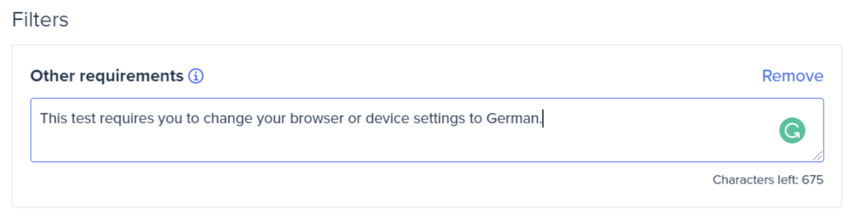Image resolution: width=853 pixels, height=220 pixels.
Task: Place cursor on the word "change"
Action: 228,119
